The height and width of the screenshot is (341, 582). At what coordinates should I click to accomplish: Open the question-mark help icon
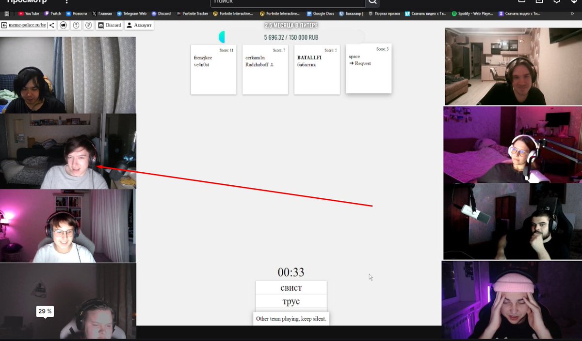[x=76, y=25]
